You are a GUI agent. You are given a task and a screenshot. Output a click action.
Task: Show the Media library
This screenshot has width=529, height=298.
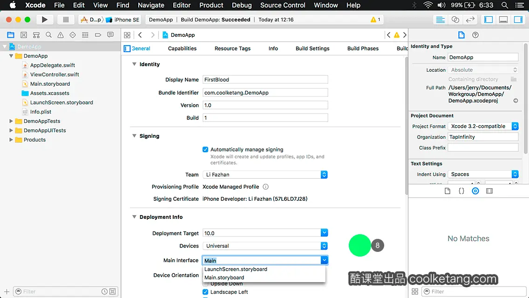click(489, 191)
